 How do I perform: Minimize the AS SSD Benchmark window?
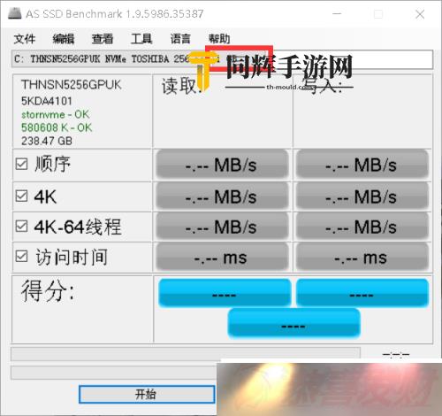click(337, 14)
